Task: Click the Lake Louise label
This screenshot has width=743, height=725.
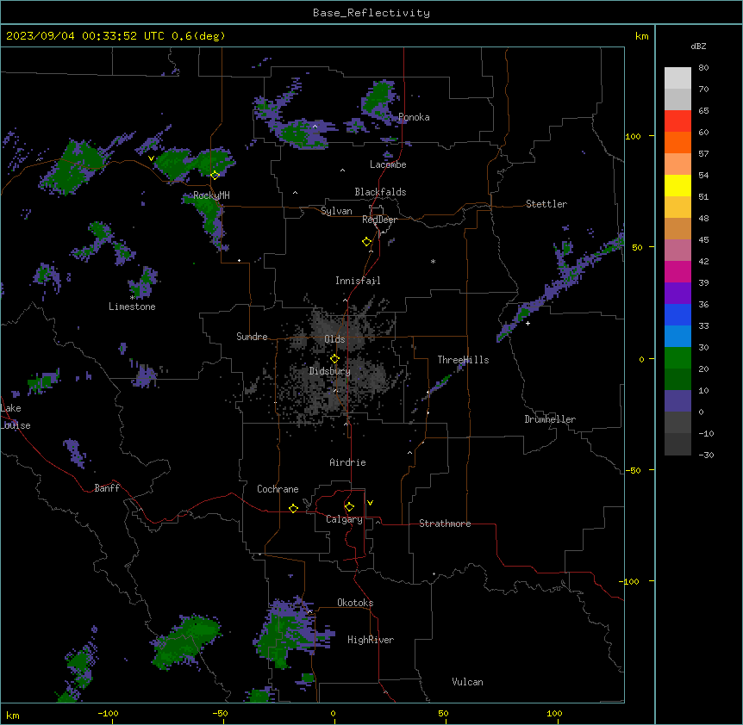Action: (x=16, y=417)
